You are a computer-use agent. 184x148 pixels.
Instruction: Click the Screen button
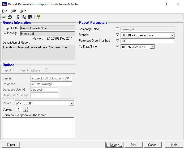(x=114, y=145)
